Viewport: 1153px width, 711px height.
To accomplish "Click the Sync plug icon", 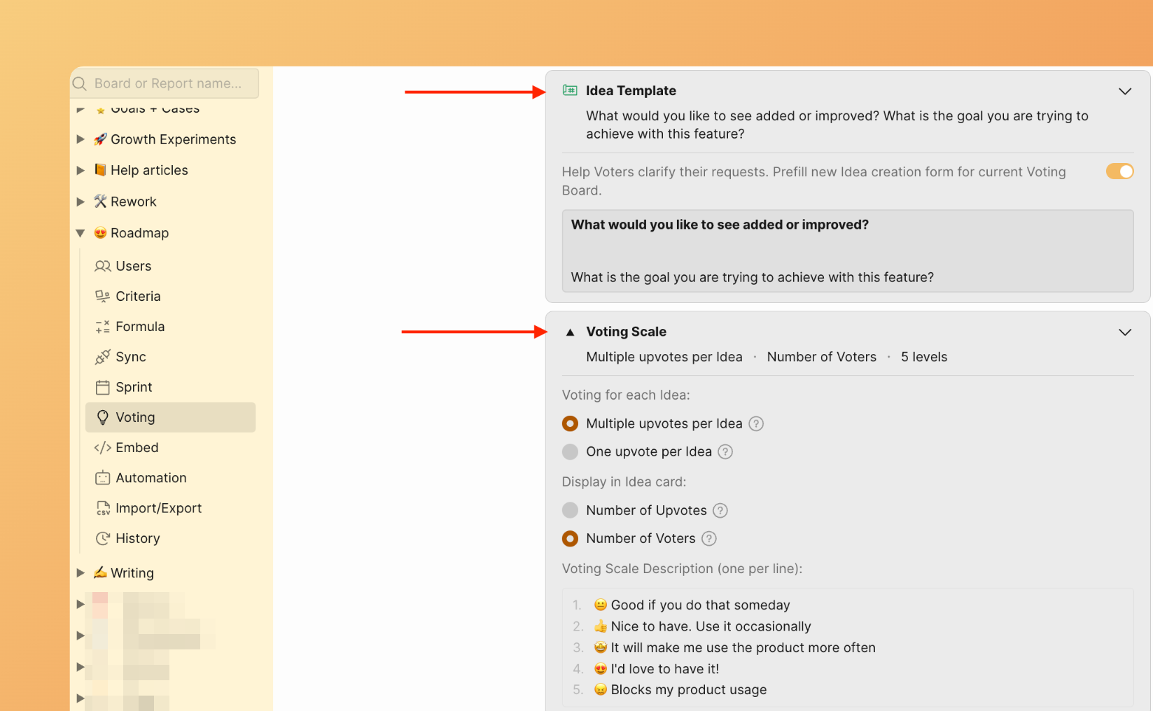I will [x=103, y=357].
